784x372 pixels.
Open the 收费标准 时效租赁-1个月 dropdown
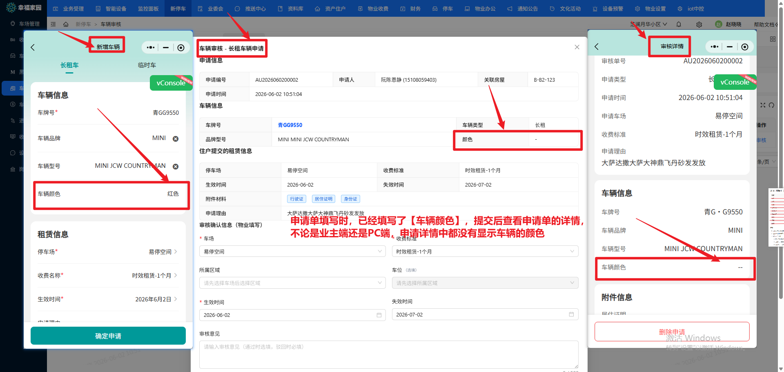pyautogui.click(x=485, y=252)
